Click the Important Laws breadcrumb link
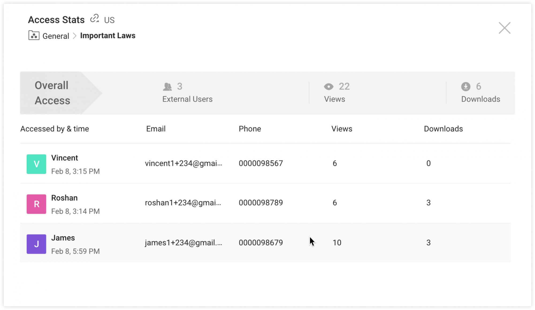Viewport: 535px width, 310px height. tap(108, 35)
